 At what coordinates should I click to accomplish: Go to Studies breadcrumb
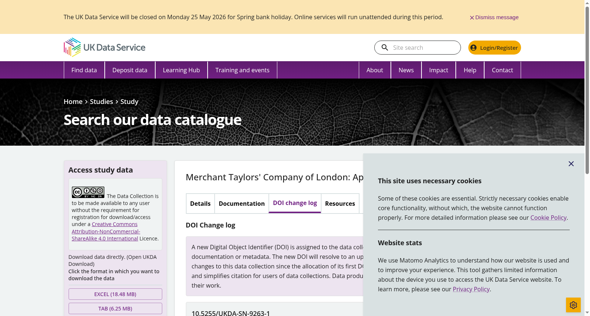click(101, 102)
